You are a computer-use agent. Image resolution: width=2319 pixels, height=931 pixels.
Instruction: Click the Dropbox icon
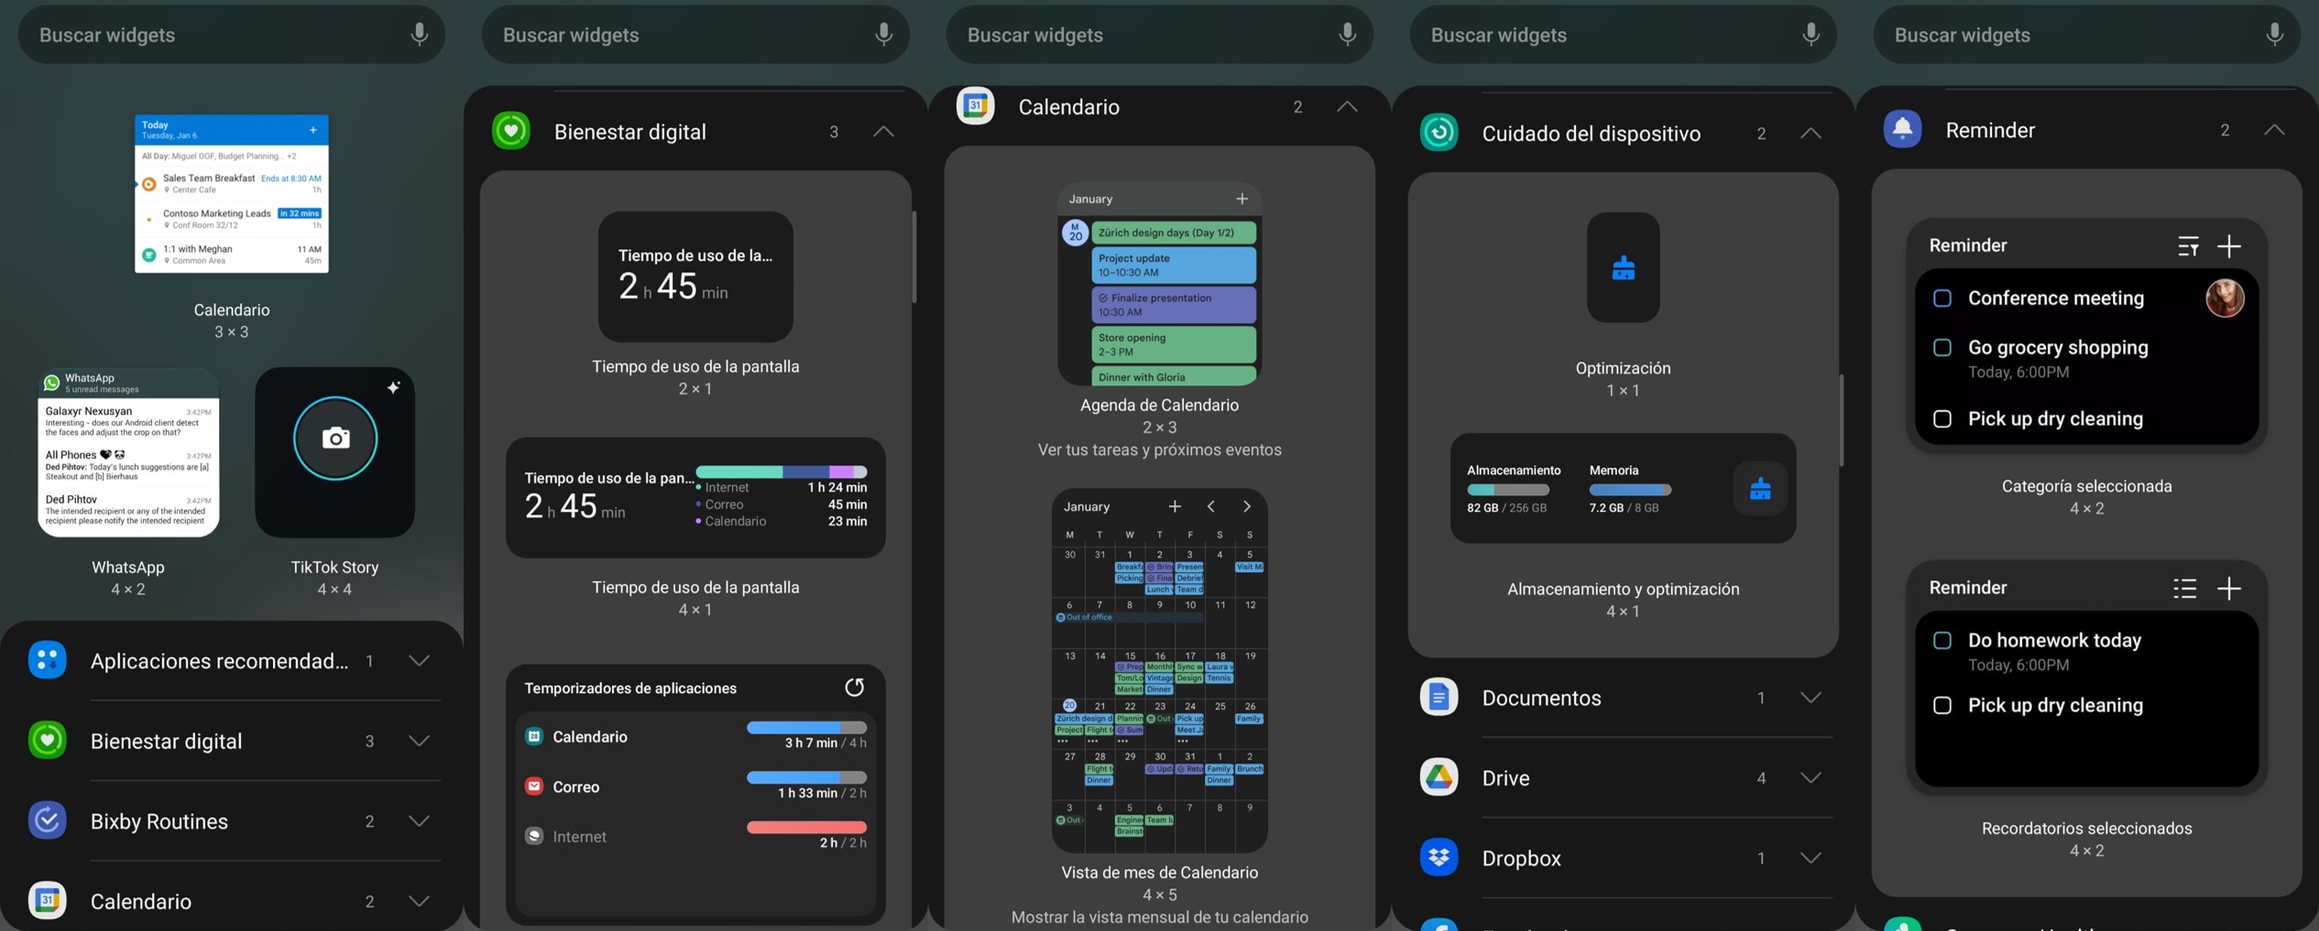tap(1438, 857)
